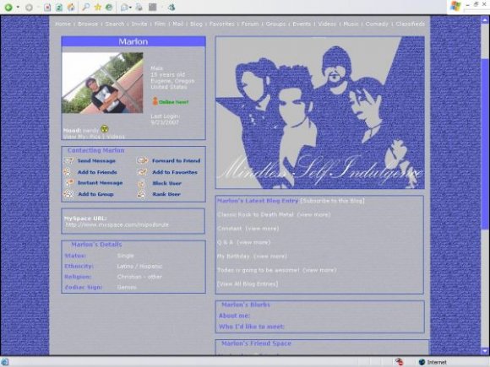This screenshot has width=490, height=367.
Task: Go to the browser Home page house icon
Action: [71, 8]
